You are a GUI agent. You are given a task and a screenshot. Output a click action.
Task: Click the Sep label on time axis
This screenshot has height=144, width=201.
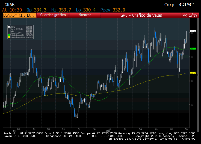156,129
